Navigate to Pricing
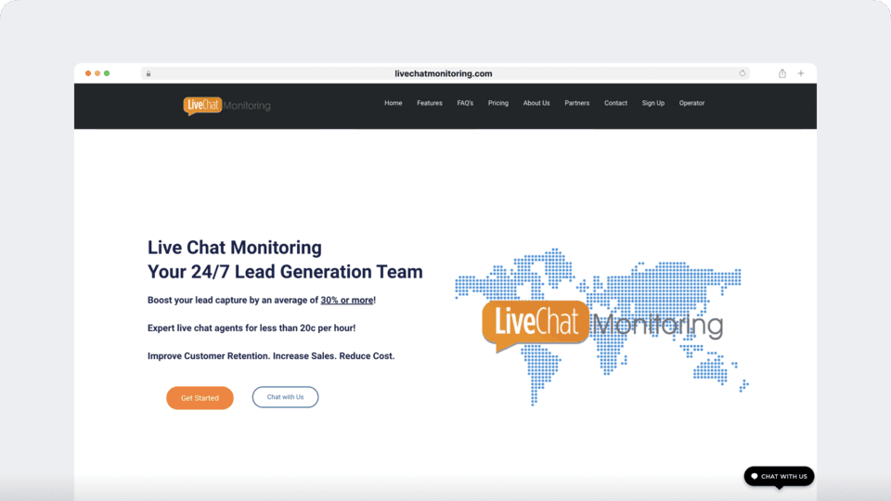This screenshot has width=891, height=501. pos(498,103)
